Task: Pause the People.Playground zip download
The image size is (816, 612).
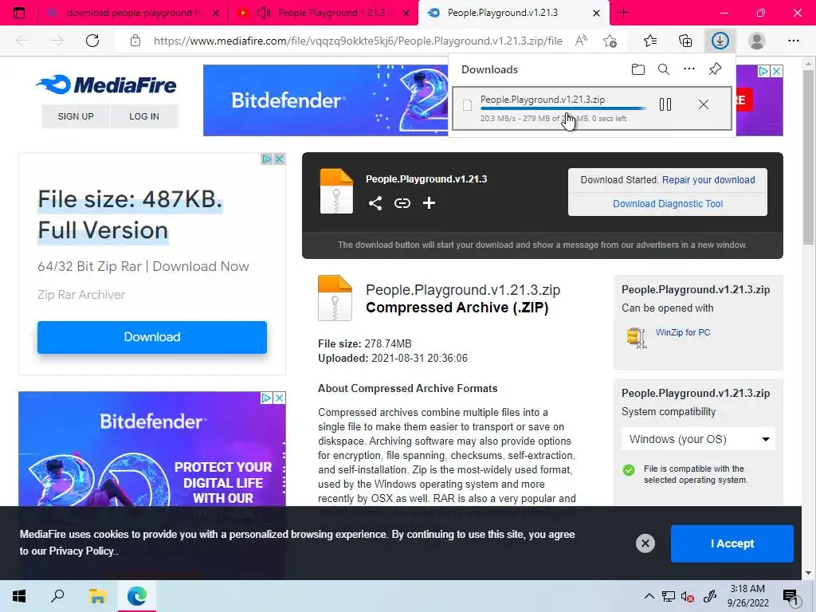Action: pos(665,104)
